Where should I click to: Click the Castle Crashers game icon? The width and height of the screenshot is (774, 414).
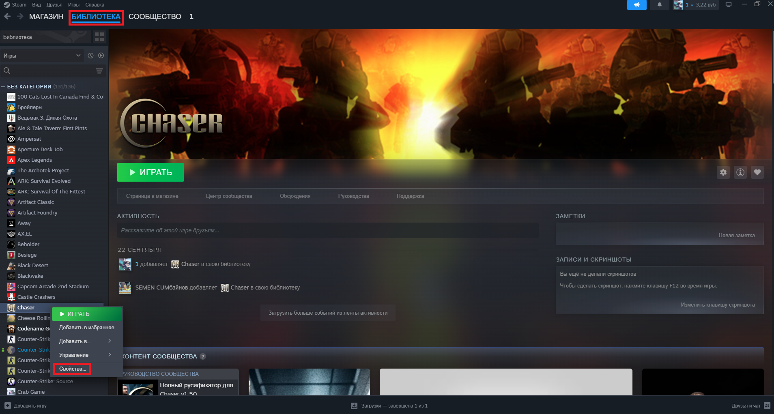coord(11,297)
